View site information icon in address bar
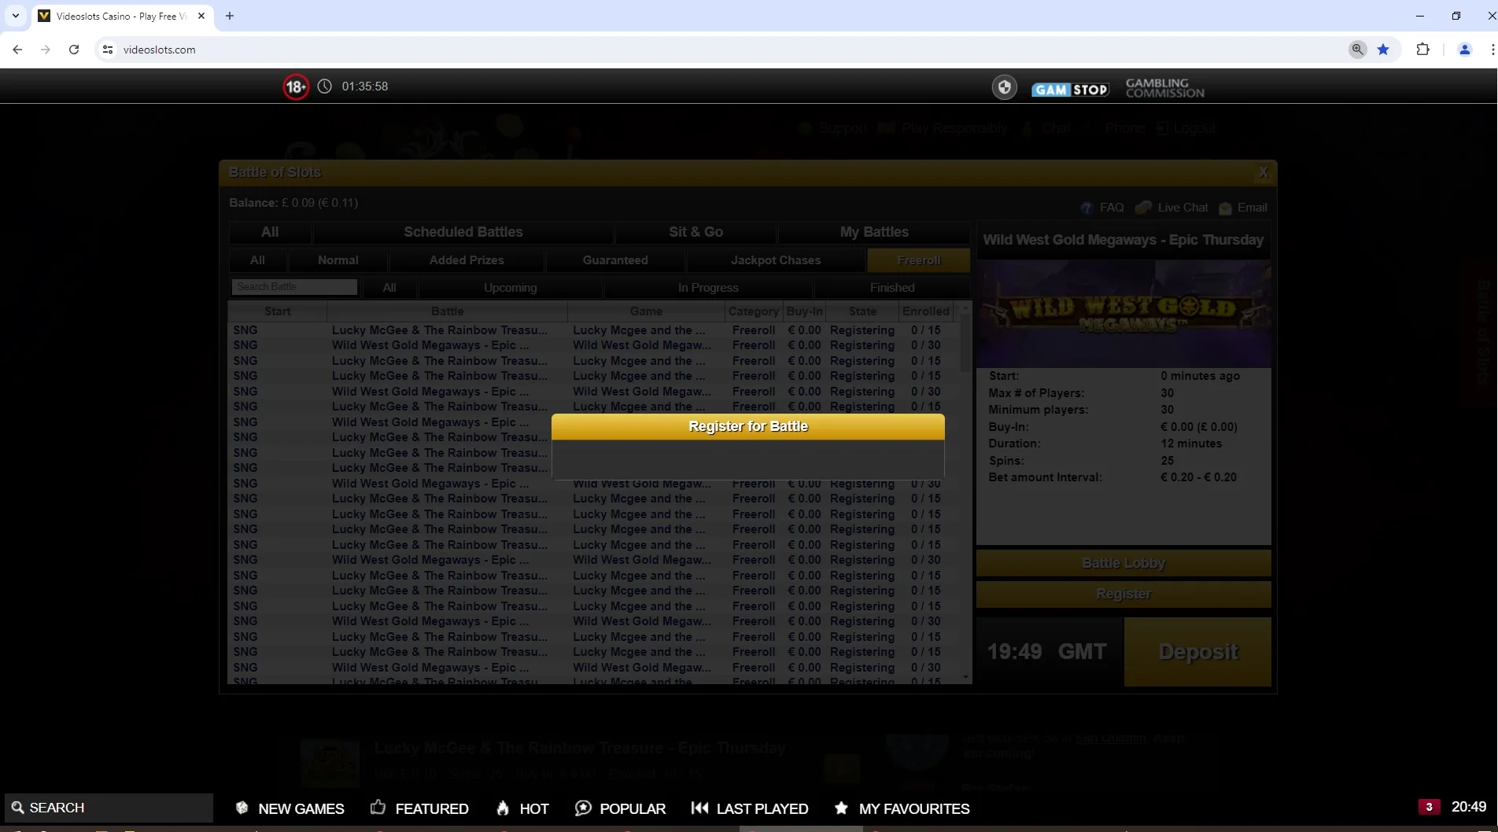The width and height of the screenshot is (1498, 832). [108, 50]
